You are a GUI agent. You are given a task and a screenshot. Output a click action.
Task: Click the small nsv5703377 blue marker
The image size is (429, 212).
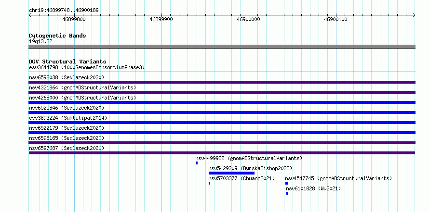pyautogui.click(x=209, y=183)
